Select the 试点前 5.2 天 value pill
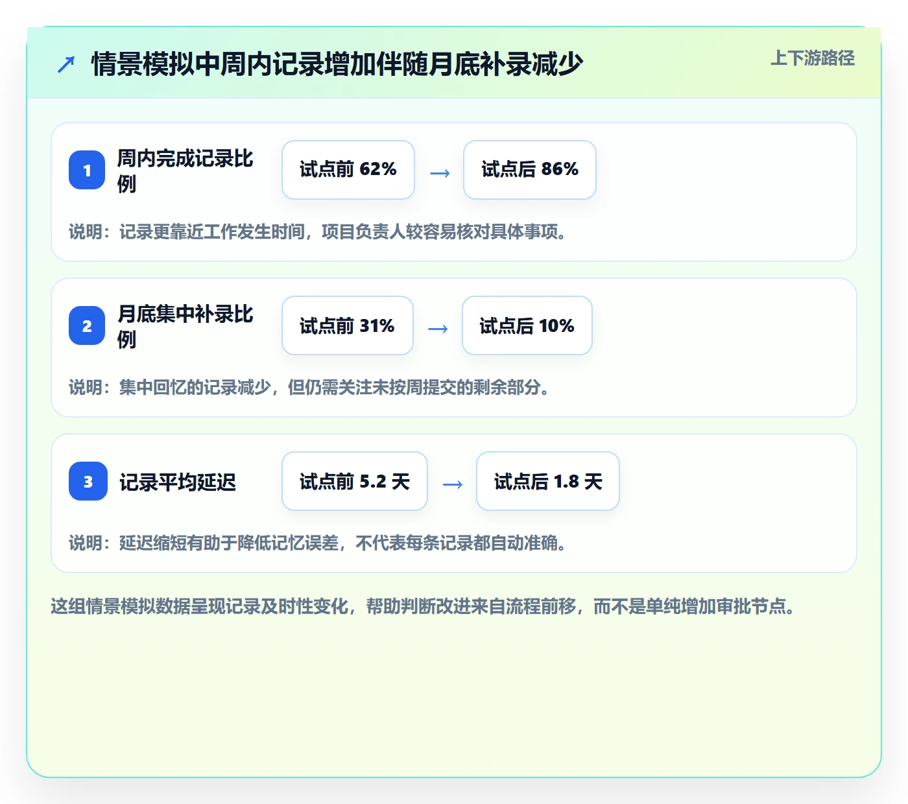 tap(355, 481)
